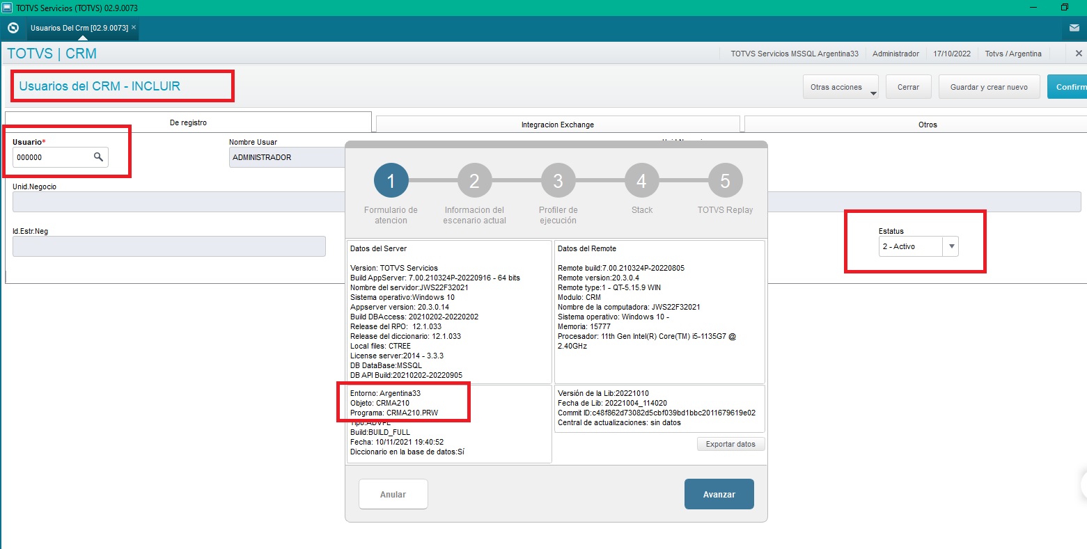Click the Entorno: Argentina33 line

[385, 393]
